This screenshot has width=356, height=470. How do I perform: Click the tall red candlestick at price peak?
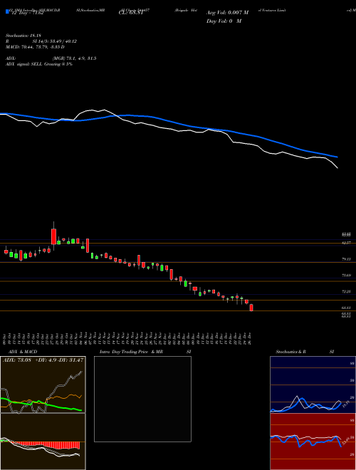point(53,236)
